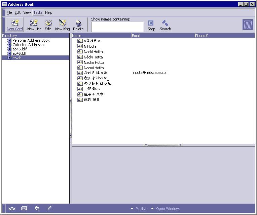Click the New Card toolbar icon
This screenshot has height=215, width=257.
[x=15, y=23]
